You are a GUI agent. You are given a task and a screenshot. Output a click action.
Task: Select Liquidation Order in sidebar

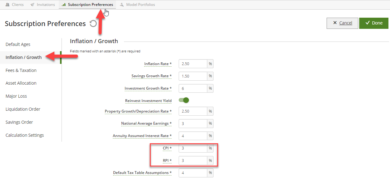point(23,109)
